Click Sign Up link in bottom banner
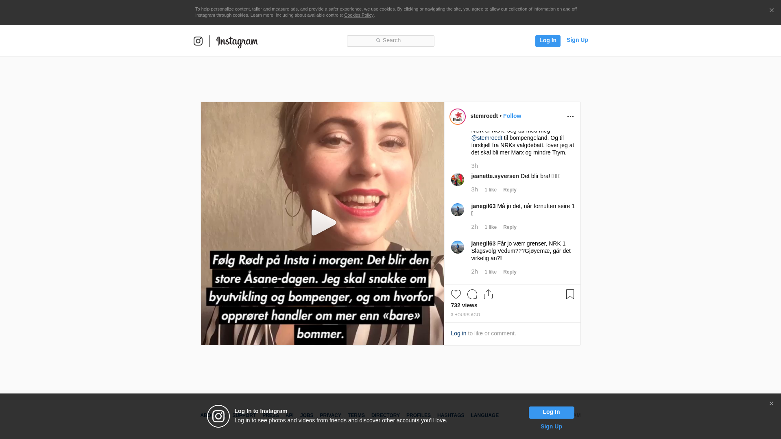This screenshot has height=439, width=781. [x=551, y=426]
